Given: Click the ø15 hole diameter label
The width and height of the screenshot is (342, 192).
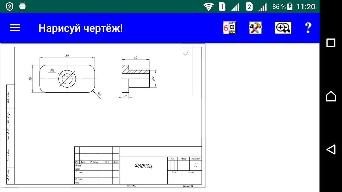Looking at the screenshot, I should click(x=52, y=70).
